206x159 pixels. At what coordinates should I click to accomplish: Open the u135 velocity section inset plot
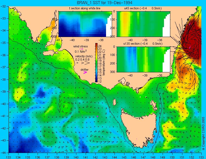pyautogui.click(x=143, y=59)
